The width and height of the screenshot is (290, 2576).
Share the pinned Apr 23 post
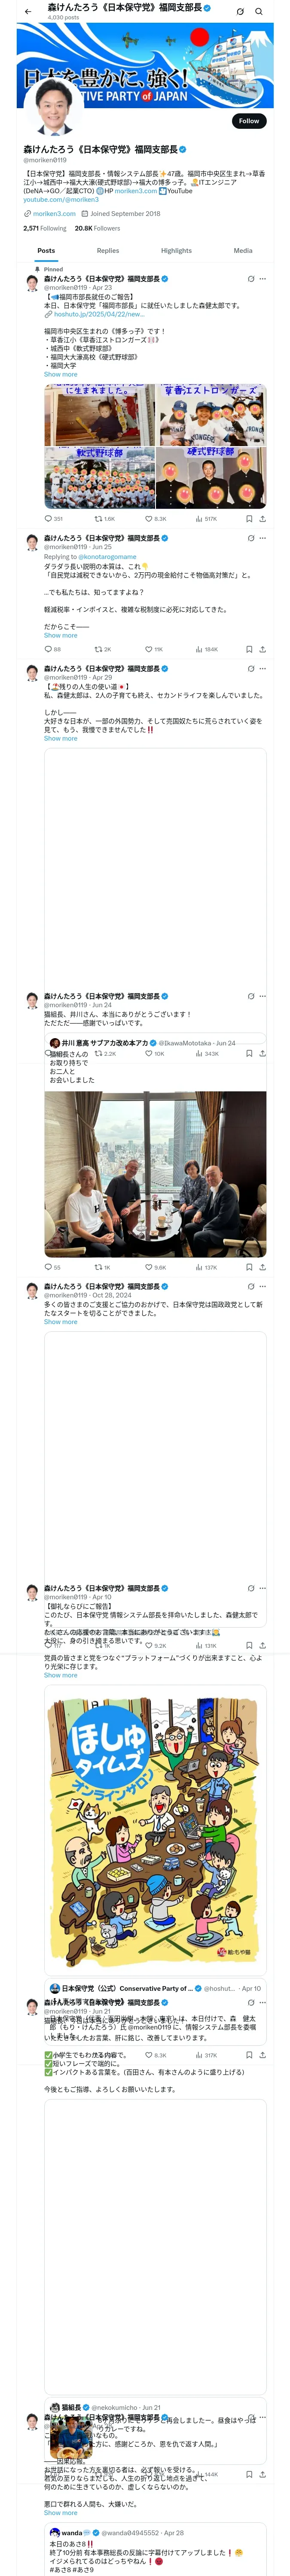(262, 519)
